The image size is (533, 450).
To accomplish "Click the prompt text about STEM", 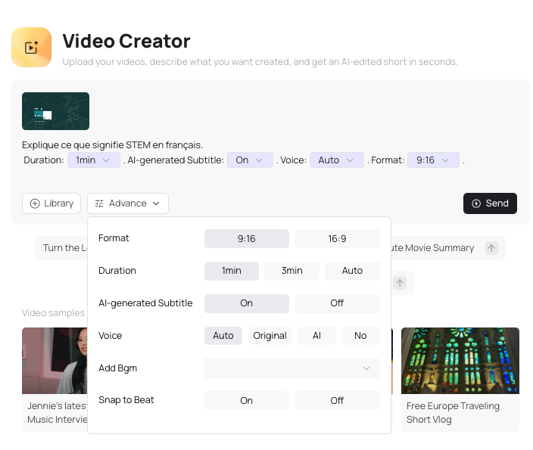I will click(112, 144).
